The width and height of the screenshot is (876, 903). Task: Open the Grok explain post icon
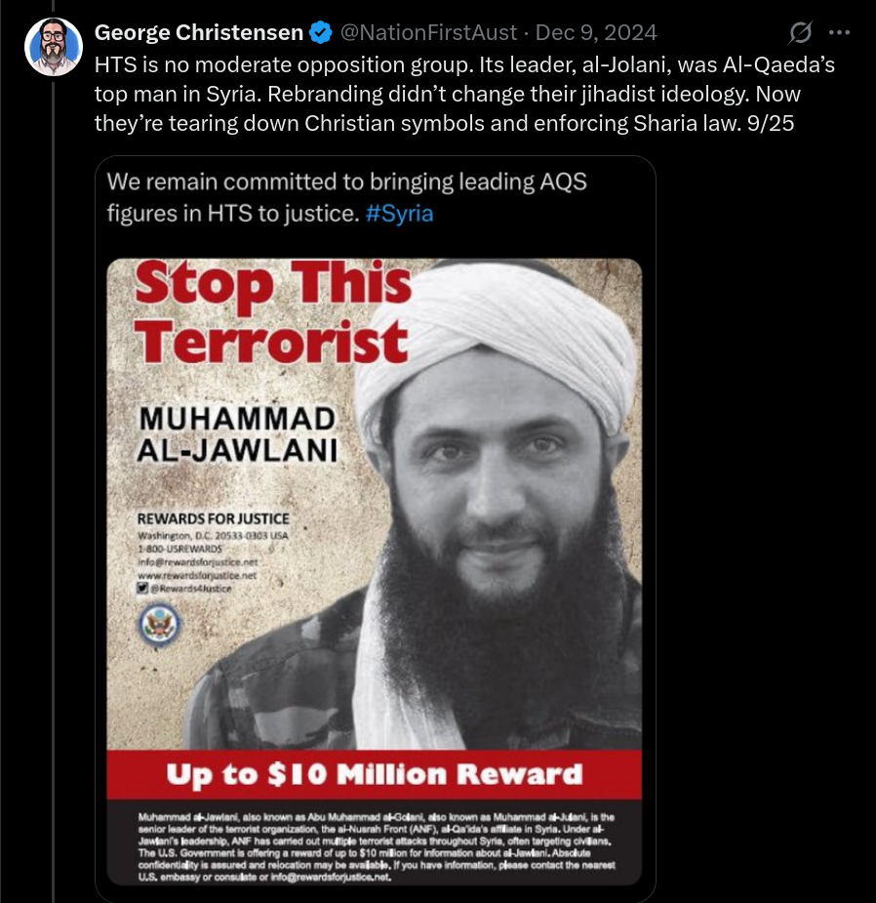coord(801,32)
